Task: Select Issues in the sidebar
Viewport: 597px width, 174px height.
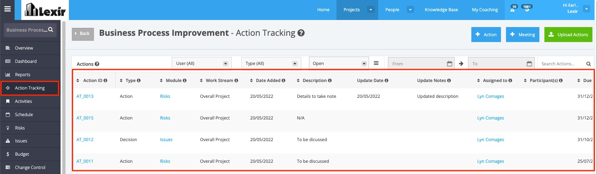Action: pyautogui.click(x=30, y=141)
